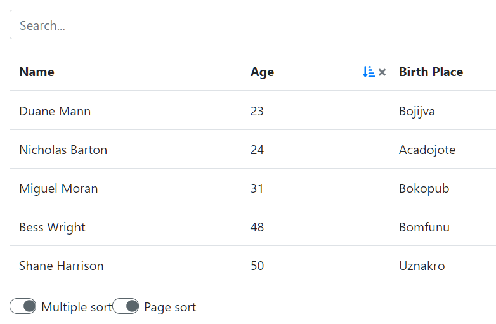Click the Uznakro birth place cell
The height and width of the screenshot is (324, 496).
(422, 266)
